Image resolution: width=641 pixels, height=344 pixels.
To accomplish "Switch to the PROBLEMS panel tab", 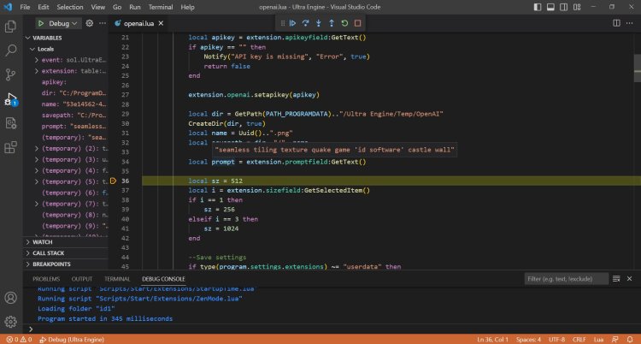I will tap(46, 279).
